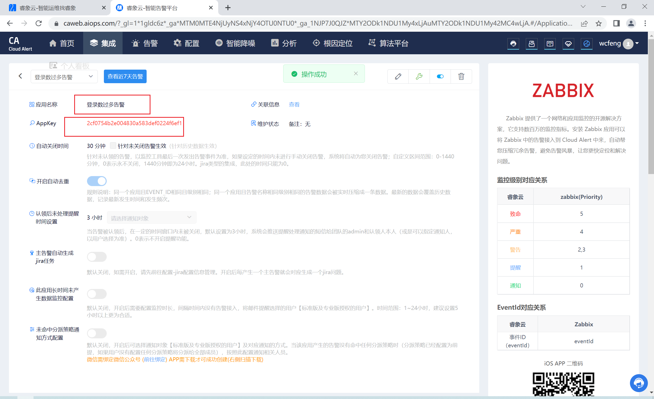
Task: Open a new browser tab
Action: pos(228,8)
